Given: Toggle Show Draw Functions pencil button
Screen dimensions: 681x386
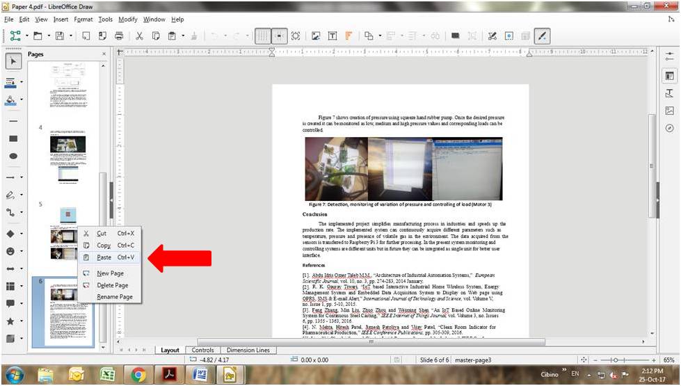Looking at the screenshot, I should click(542, 36).
